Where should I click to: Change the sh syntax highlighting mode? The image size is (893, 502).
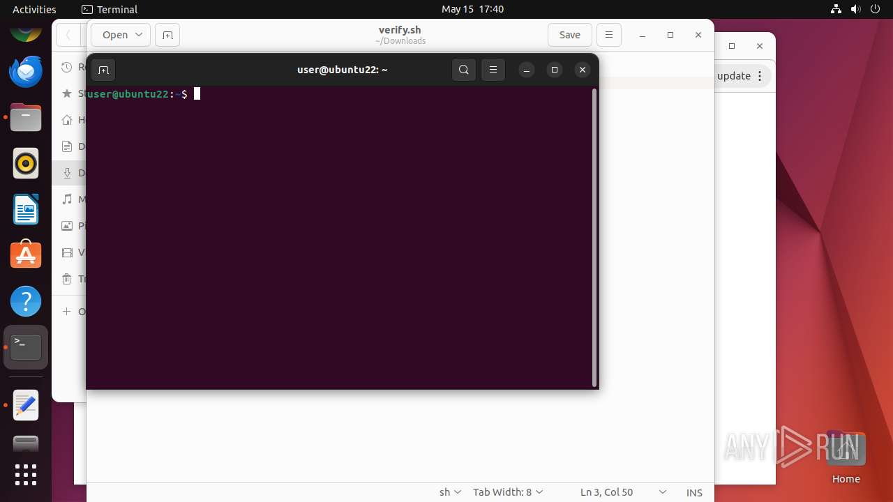[x=450, y=492]
